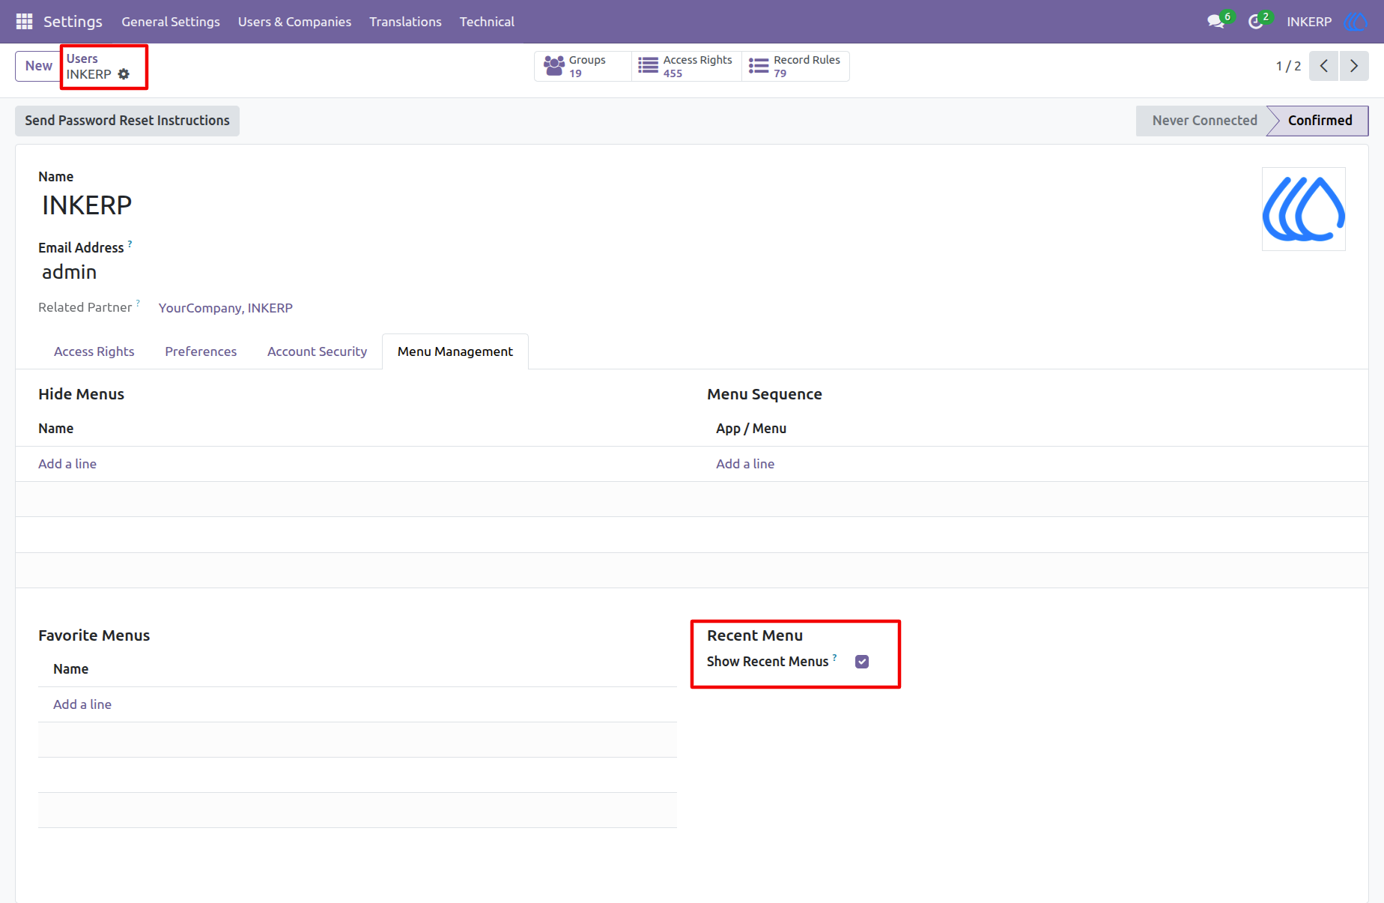Open the Users & Companies menu
The height and width of the screenshot is (903, 1384).
click(294, 22)
